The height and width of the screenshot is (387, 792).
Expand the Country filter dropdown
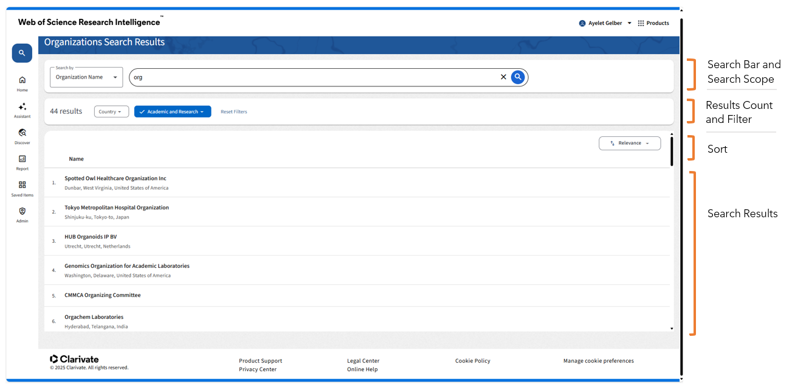pyautogui.click(x=111, y=112)
